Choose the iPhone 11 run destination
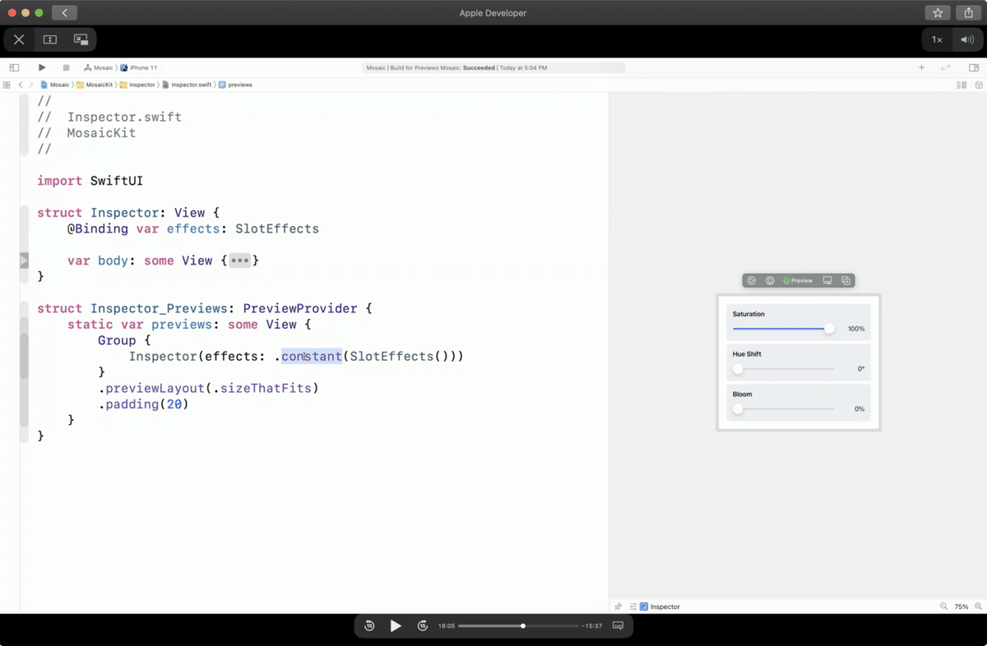 [x=138, y=67]
